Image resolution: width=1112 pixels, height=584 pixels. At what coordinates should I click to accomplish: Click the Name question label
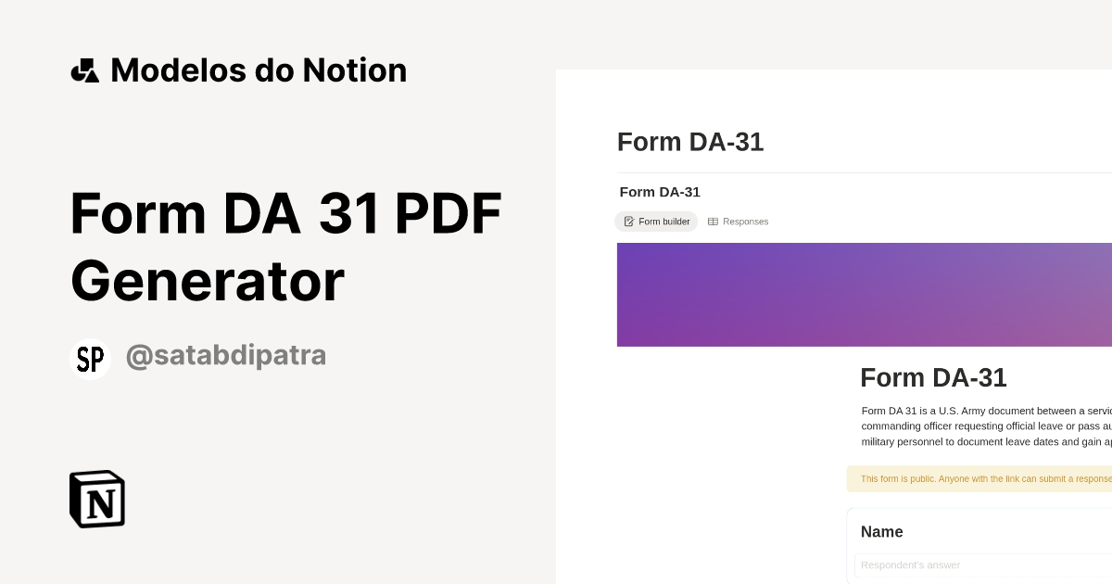coord(881,531)
